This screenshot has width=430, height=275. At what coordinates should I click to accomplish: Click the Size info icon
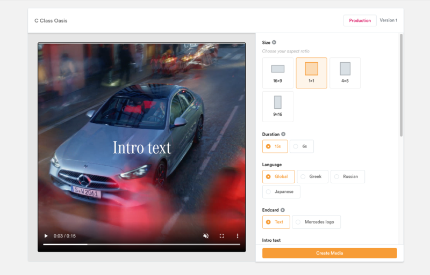(x=274, y=42)
